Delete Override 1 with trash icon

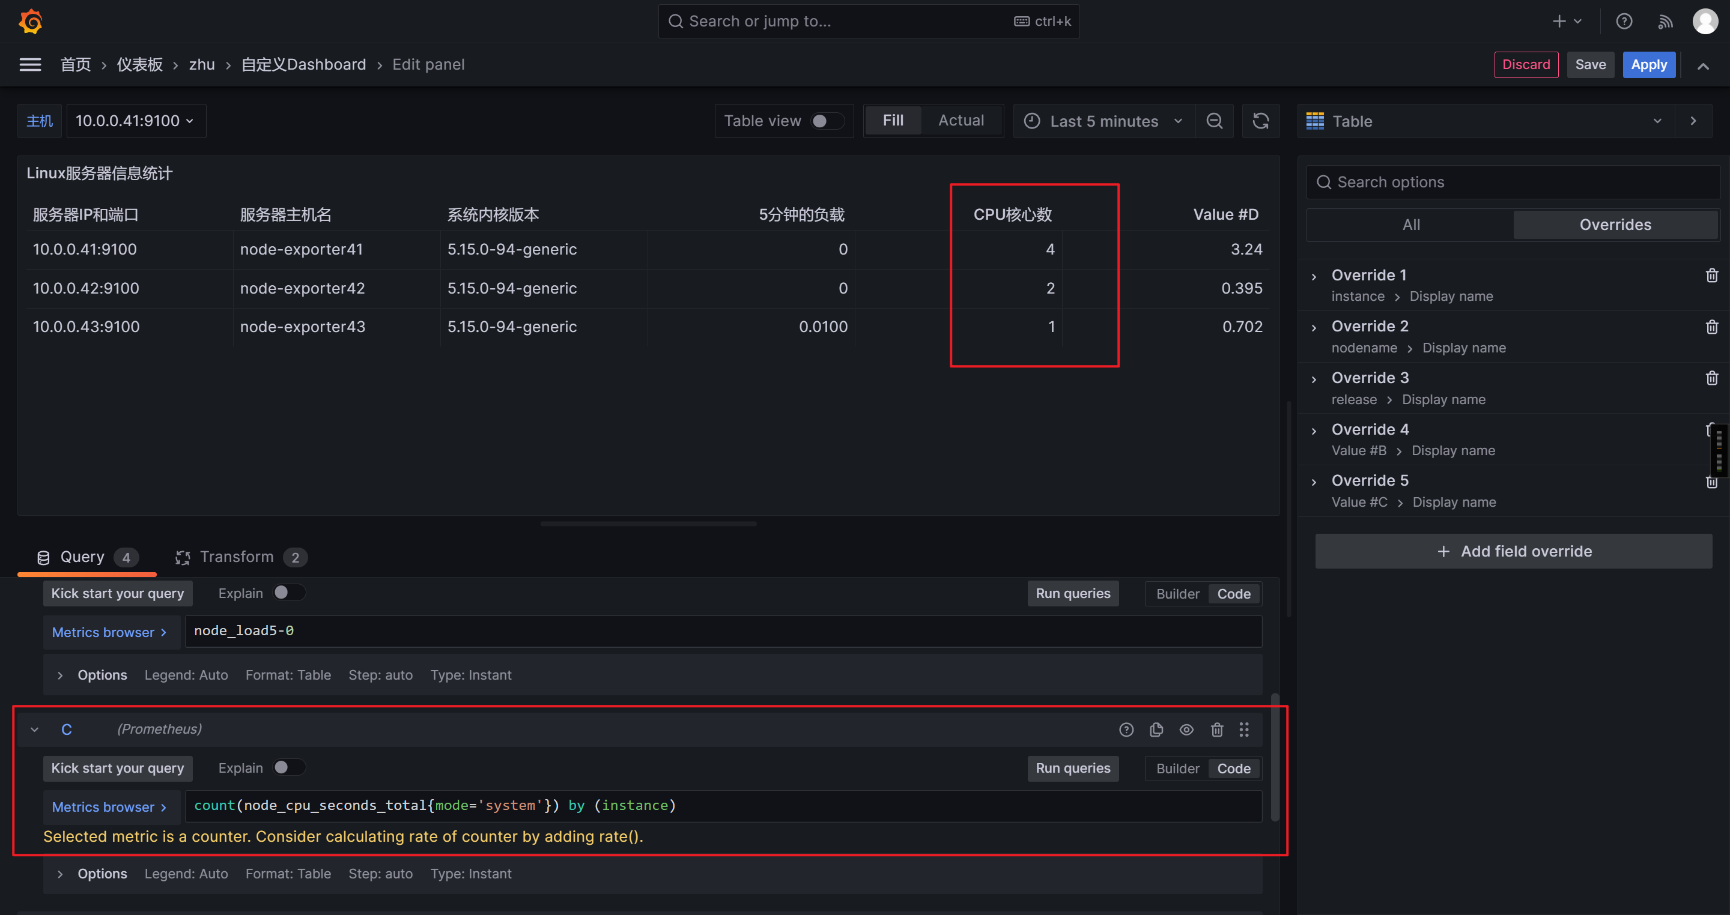1711,275
